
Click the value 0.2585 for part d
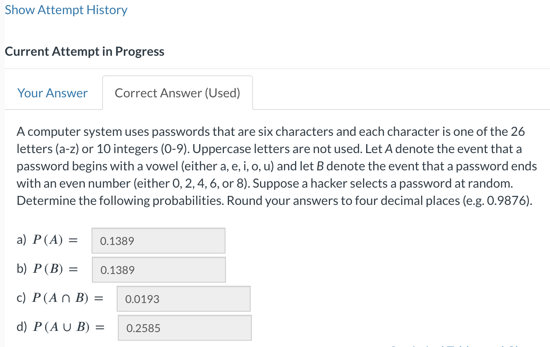[x=143, y=327]
